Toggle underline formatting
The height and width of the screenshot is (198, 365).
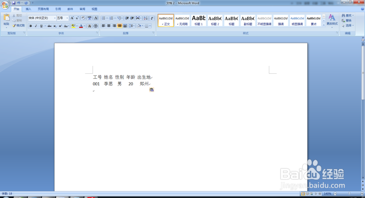[x=41, y=26]
